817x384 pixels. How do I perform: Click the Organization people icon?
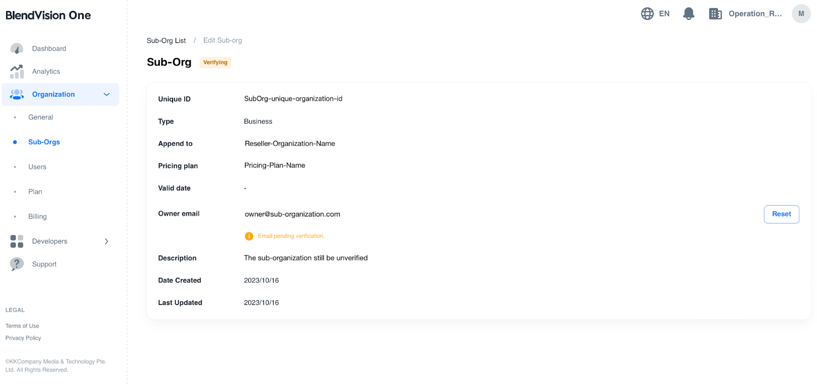[x=17, y=94]
